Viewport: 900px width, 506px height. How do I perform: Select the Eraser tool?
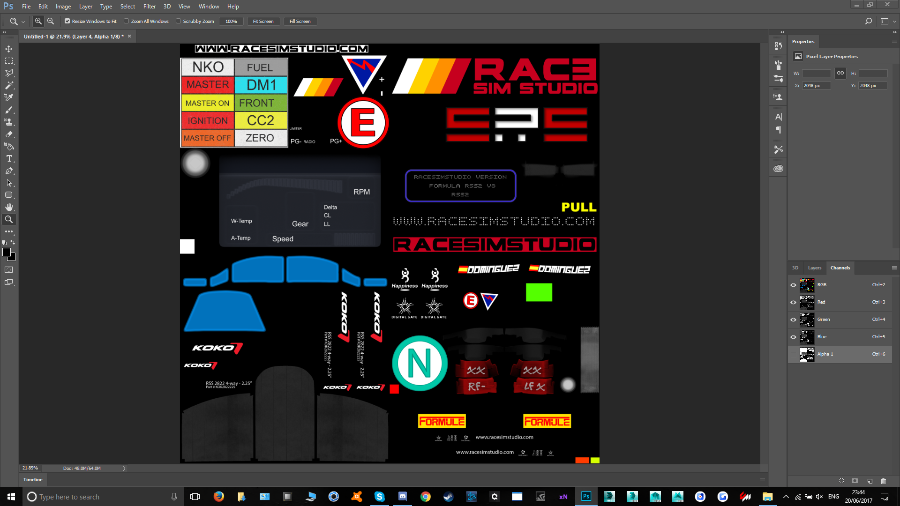tap(9, 134)
